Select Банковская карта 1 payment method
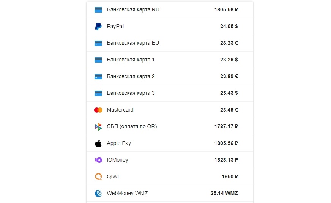Viewport: 331px width, 203px height. tap(131, 60)
